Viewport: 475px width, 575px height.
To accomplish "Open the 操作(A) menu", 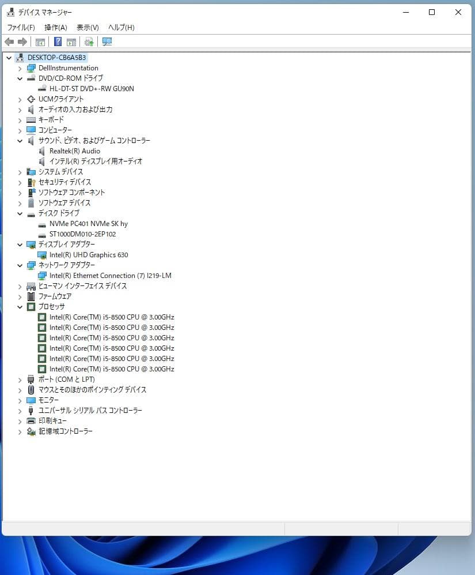I will point(55,27).
